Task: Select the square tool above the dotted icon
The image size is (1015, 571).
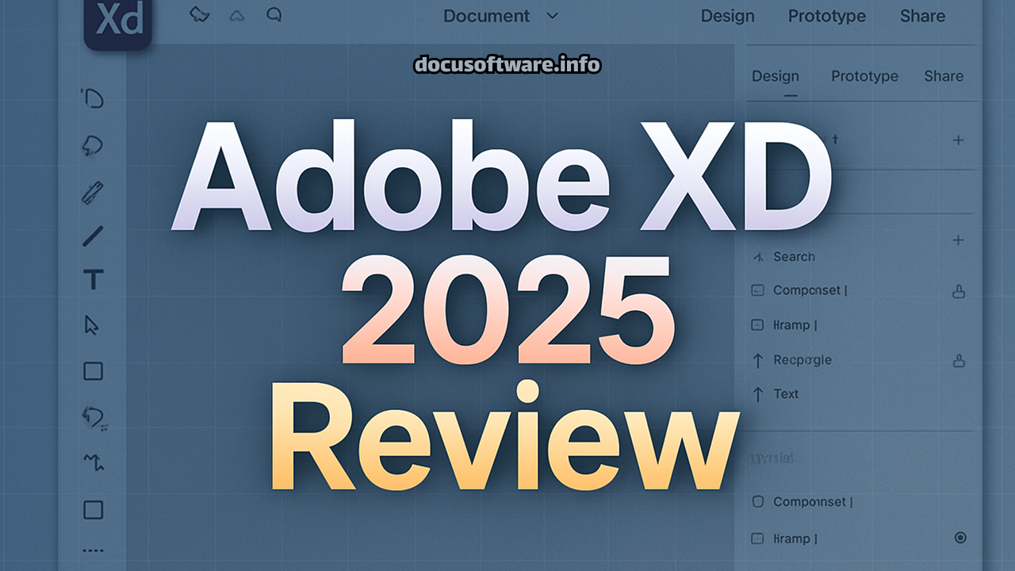Action: 94,509
